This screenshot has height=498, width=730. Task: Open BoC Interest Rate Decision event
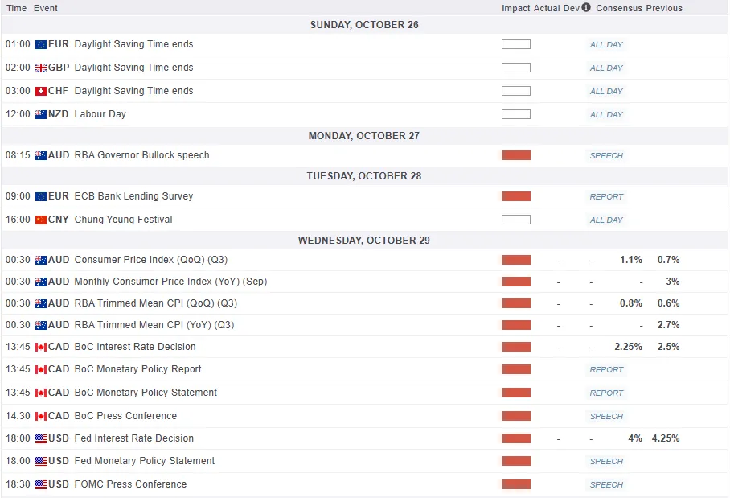point(135,347)
